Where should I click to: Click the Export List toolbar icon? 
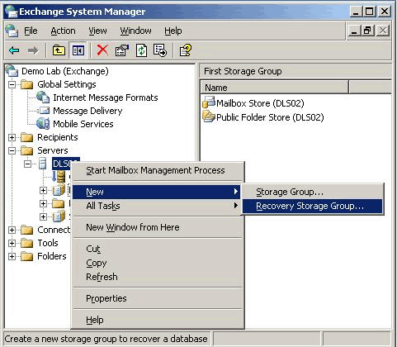160,50
